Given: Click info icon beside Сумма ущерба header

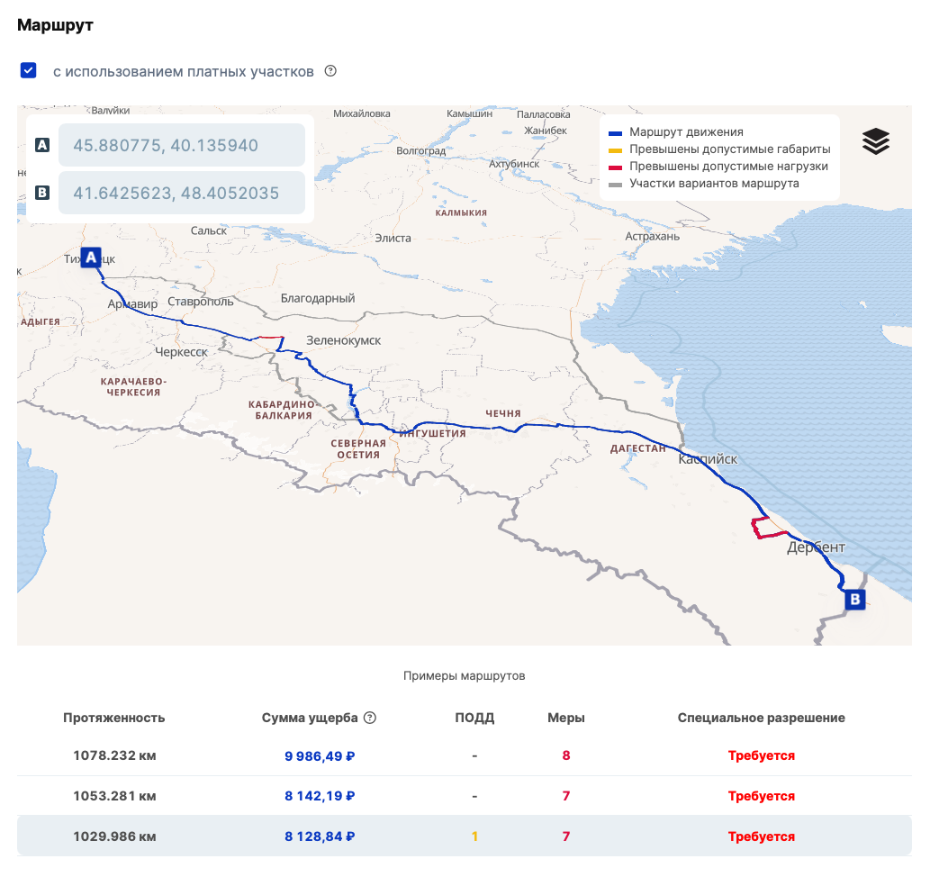Looking at the screenshot, I should tap(369, 718).
